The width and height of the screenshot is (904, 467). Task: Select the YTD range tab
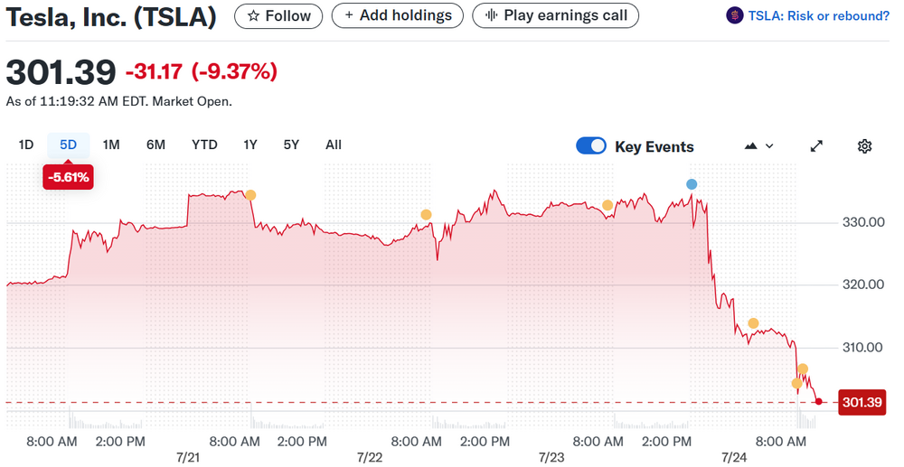point(204,145)
